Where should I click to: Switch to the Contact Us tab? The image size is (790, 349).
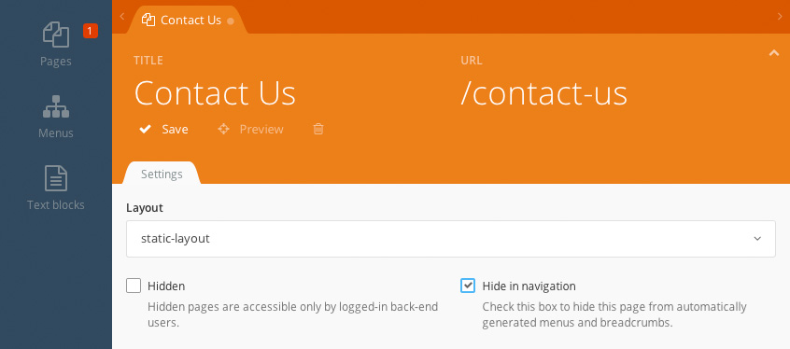pyautogui.click(x=187, y=21)
